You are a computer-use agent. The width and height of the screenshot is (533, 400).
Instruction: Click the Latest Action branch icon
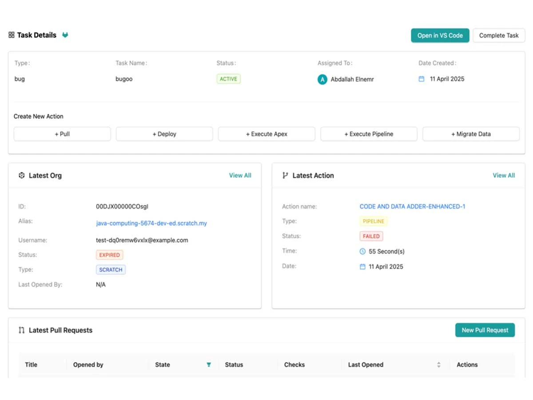pos(285,176)
